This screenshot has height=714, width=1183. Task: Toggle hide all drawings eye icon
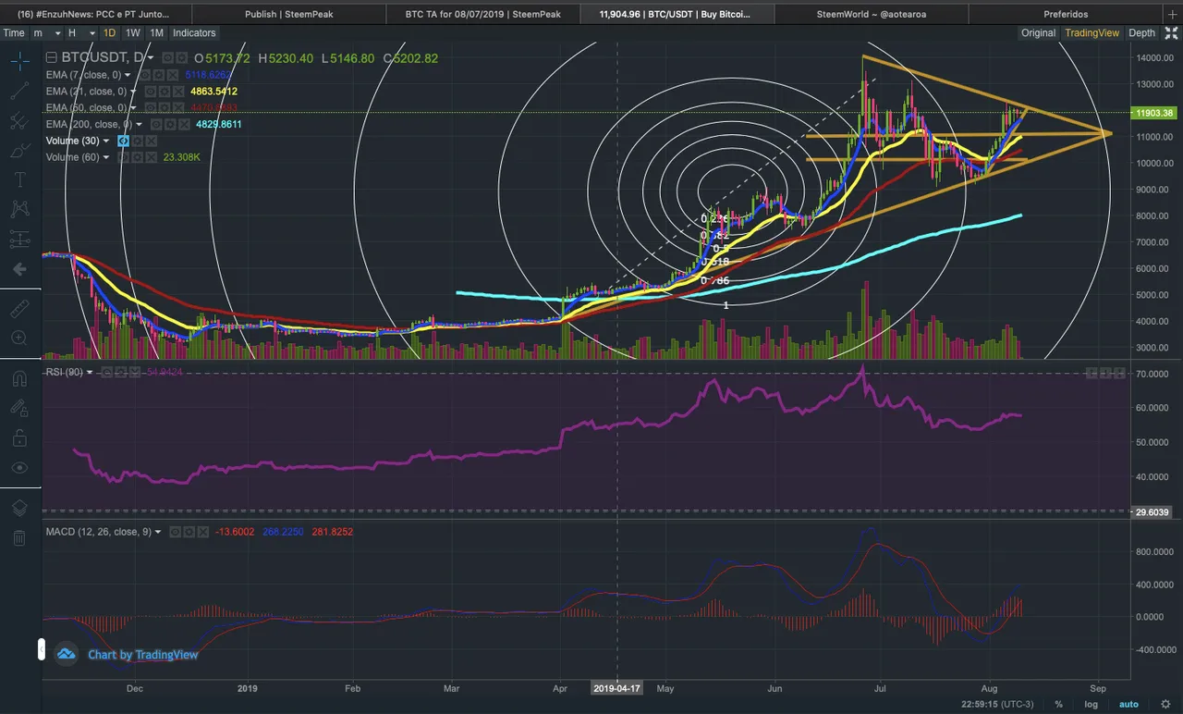[x=19, y=468]
